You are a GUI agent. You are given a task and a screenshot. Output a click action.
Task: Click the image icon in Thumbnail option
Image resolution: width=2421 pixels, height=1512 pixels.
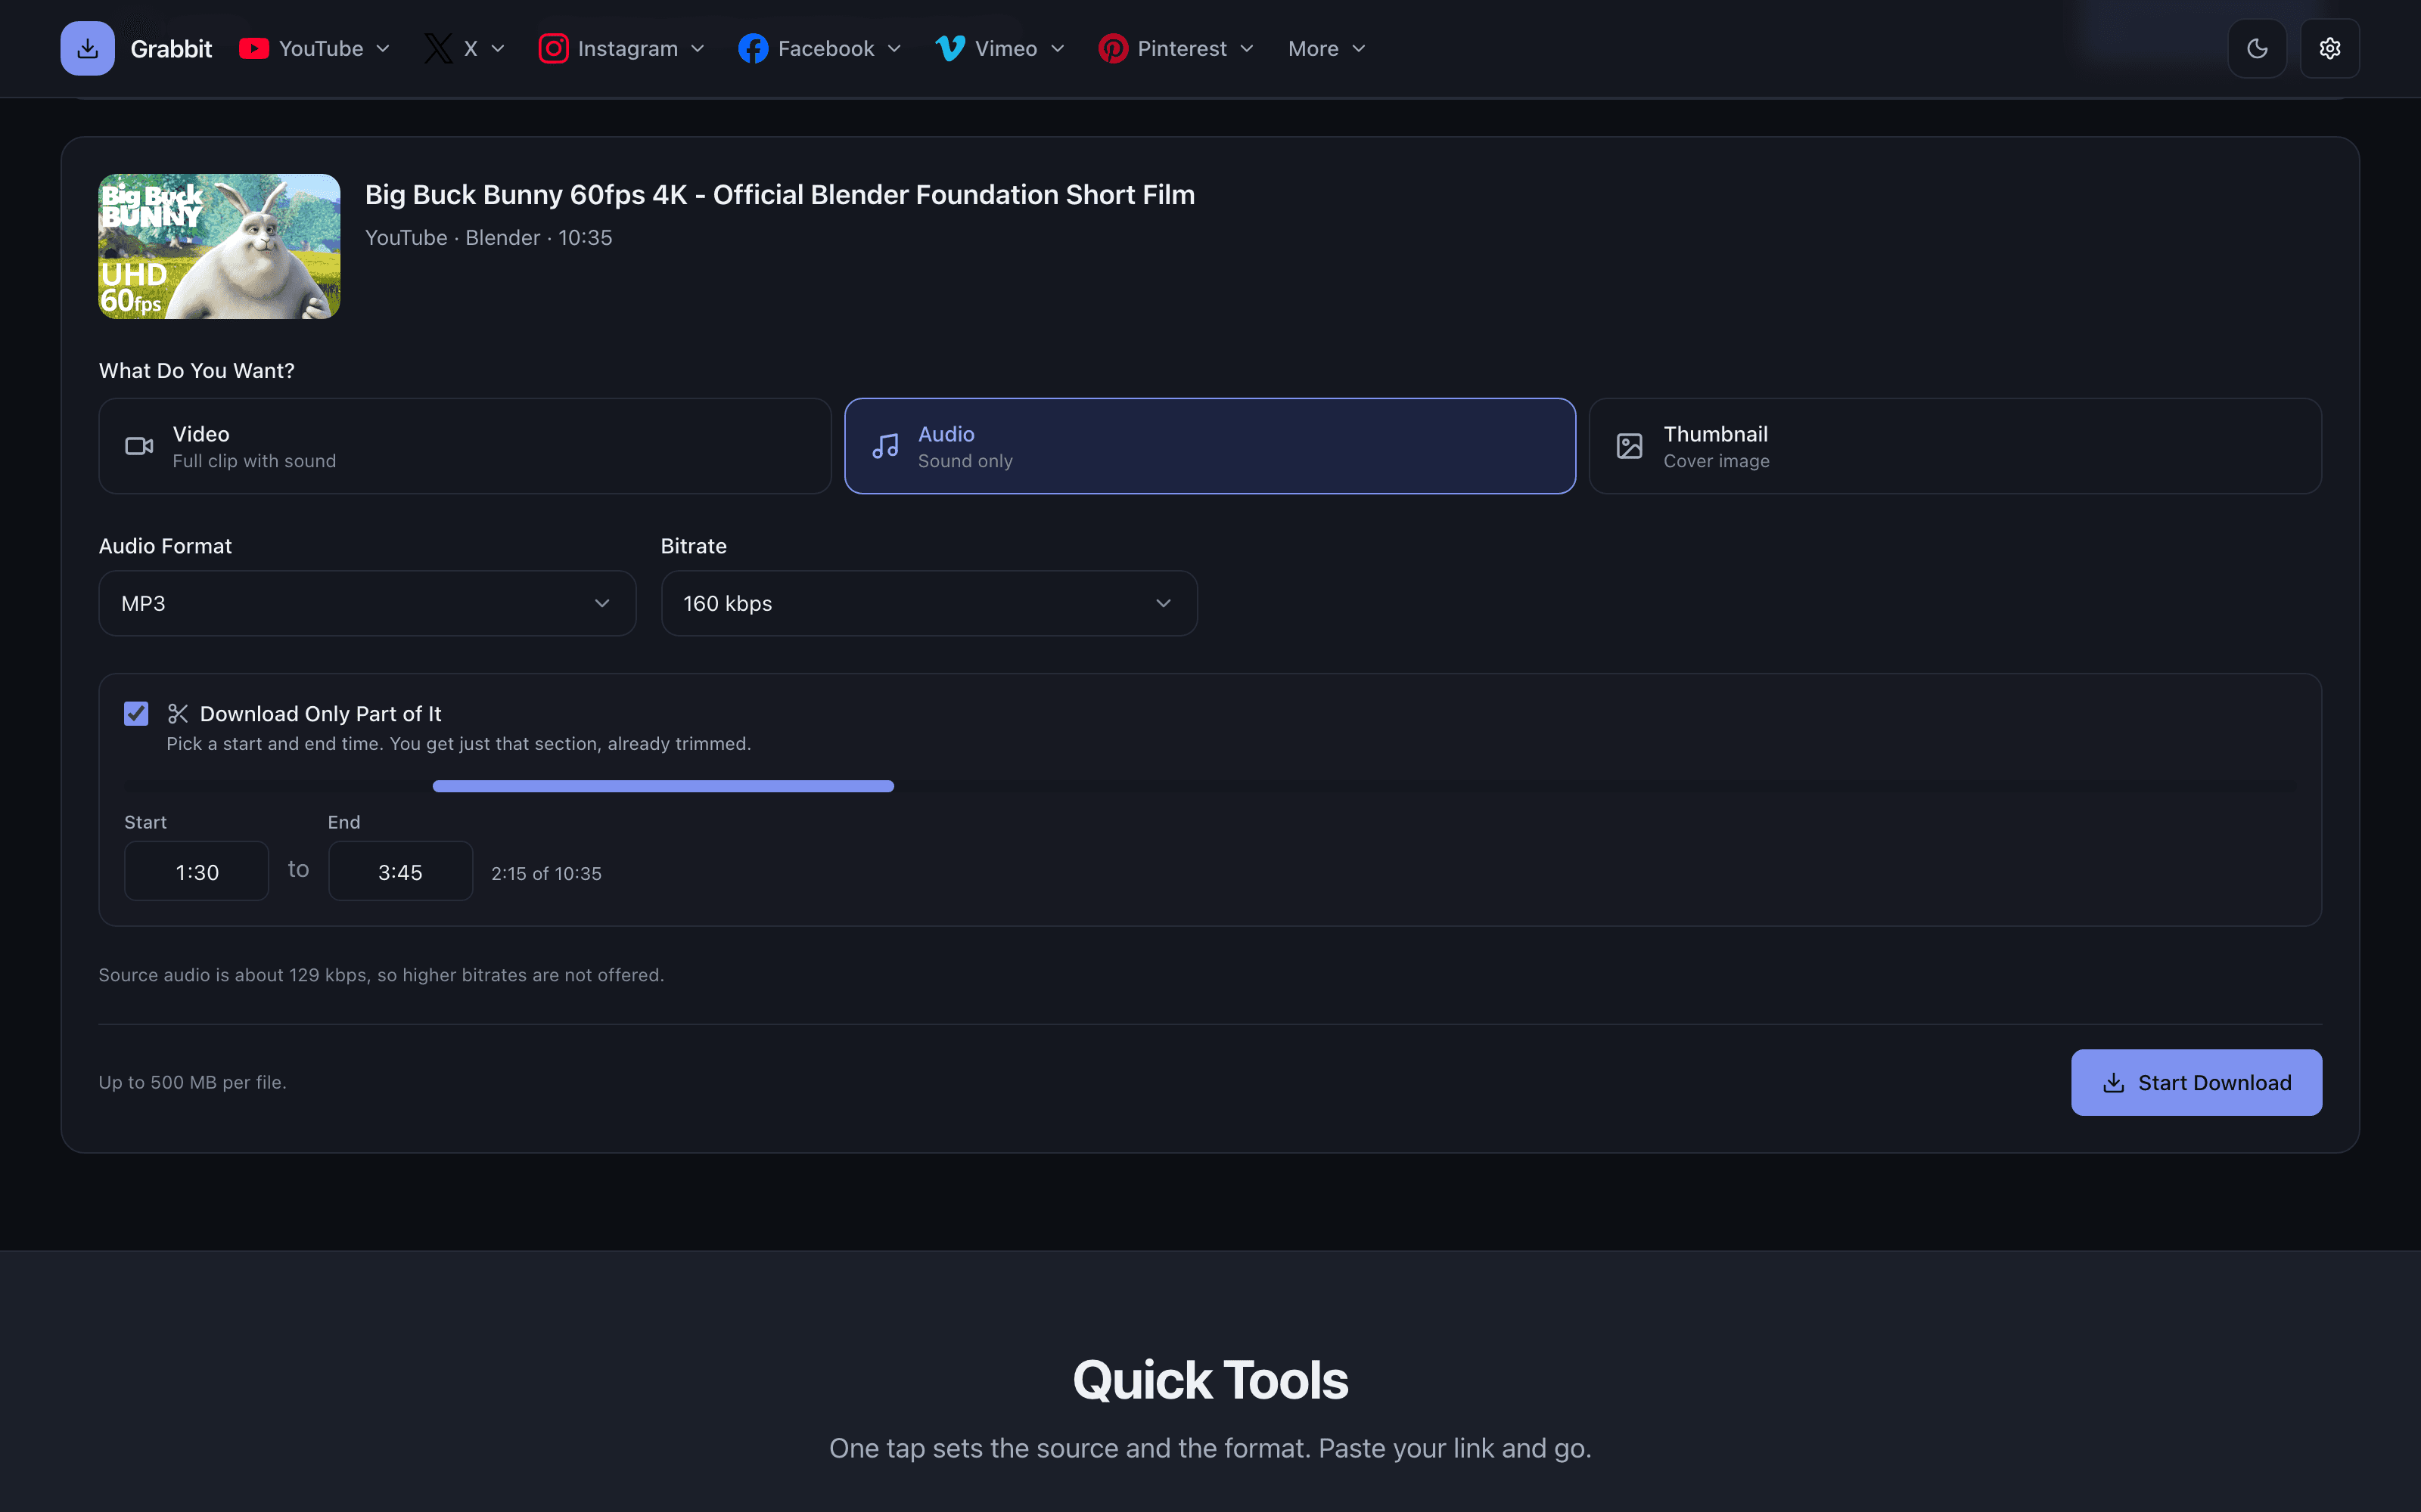pos(1630,446)
